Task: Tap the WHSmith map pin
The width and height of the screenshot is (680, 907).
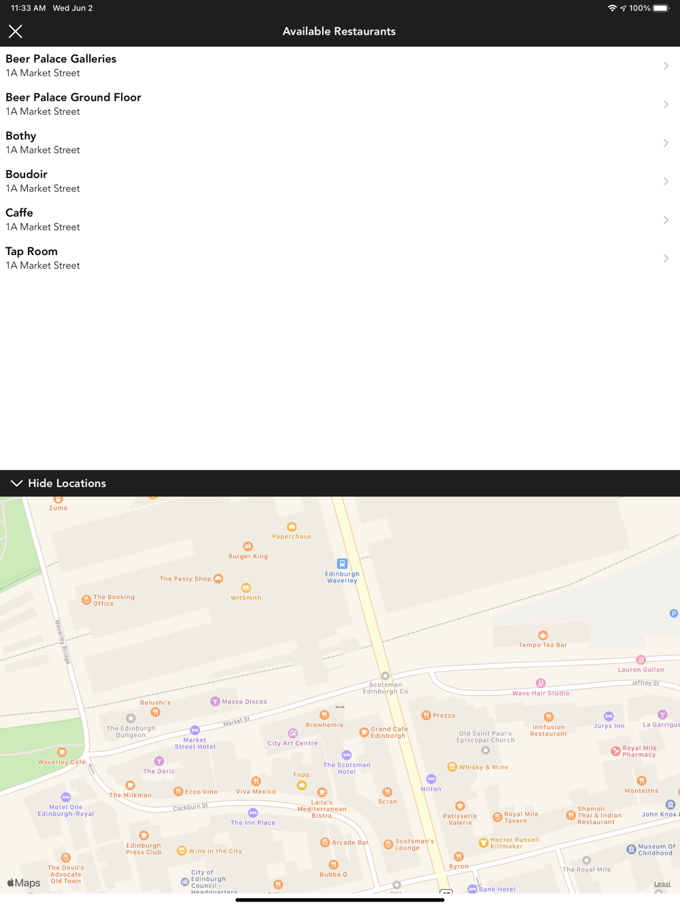Action: click(246, 587)
